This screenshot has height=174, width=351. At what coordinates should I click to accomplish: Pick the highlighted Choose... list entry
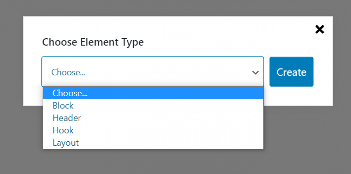[x=70, y=93]
